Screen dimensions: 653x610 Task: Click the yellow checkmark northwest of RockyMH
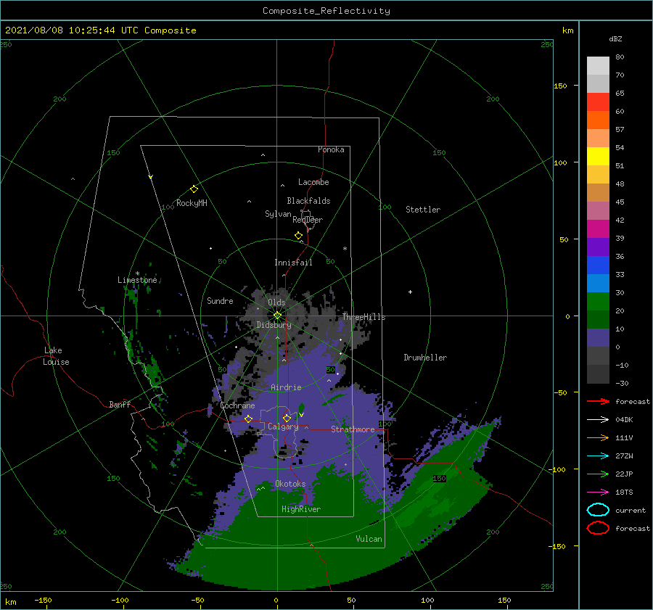151,177
